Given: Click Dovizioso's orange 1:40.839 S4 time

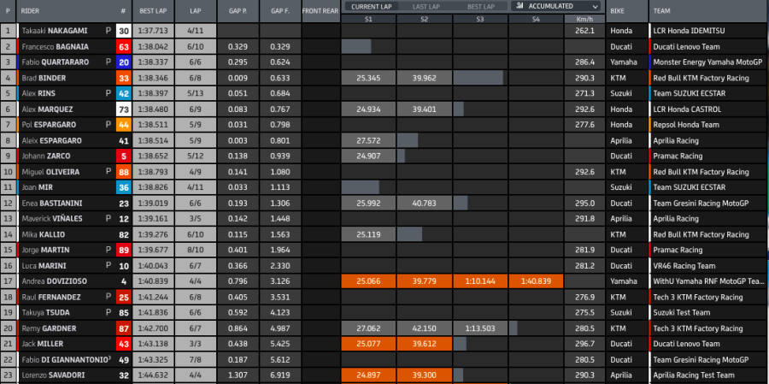Looking at the screenshot, I should tap(536, 281).
